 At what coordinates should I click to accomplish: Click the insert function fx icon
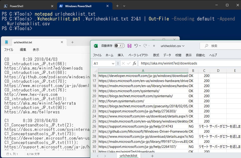point(134,63)
